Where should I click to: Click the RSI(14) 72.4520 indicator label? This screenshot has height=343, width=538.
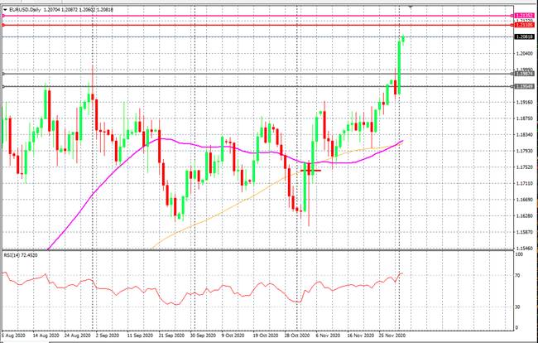tap(21, 255)
